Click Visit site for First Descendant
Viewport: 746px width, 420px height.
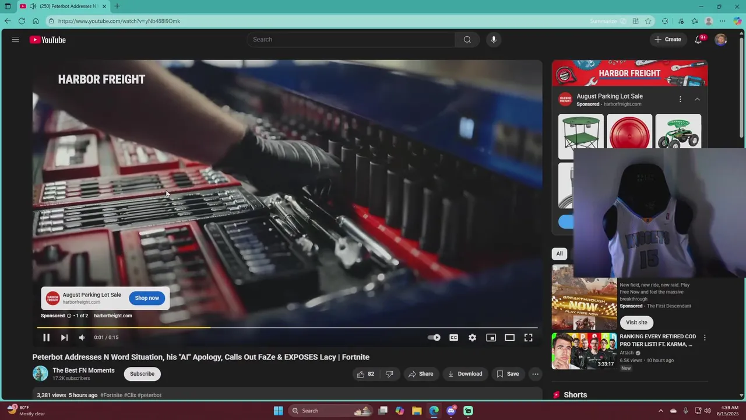coord(636,323)
